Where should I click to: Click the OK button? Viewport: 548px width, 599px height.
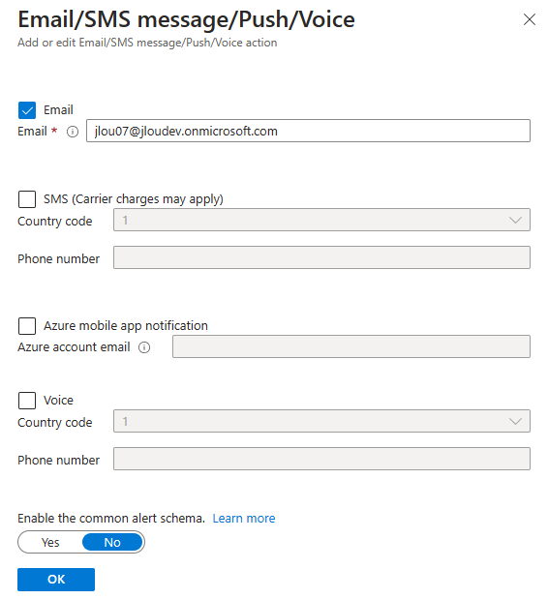56,580
